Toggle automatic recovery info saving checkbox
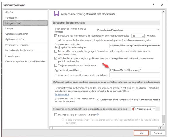The image size is (169, 139). click(56, 36)
